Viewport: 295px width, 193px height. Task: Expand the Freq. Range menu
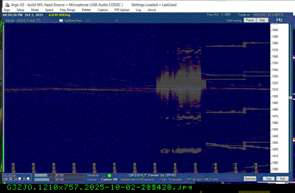coord(67,10)
